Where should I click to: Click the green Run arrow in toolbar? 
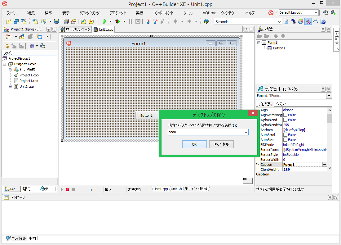pos(104,21)
